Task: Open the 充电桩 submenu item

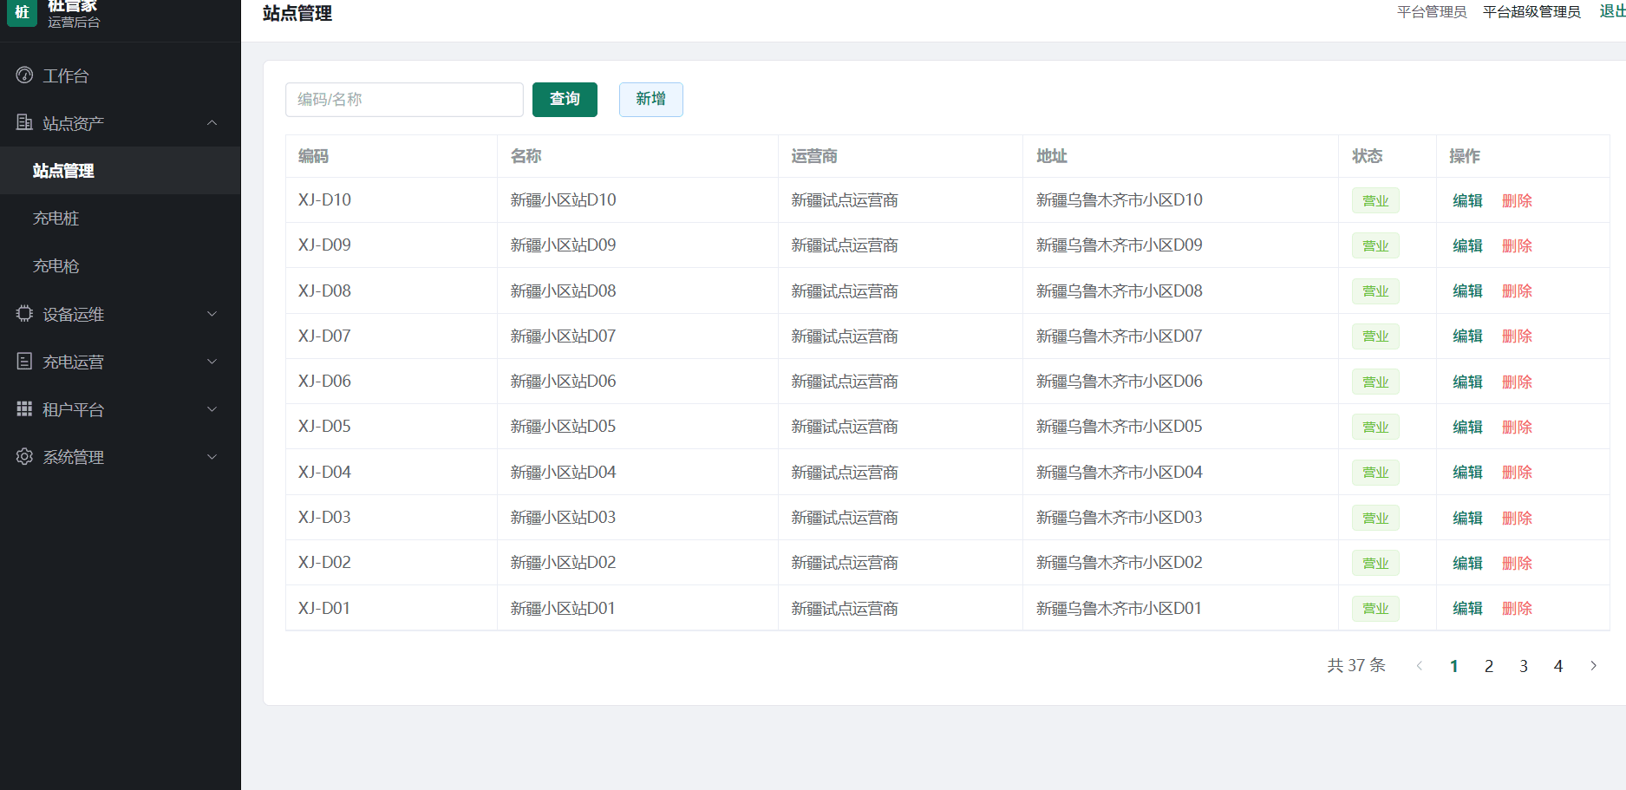Action: pos(121,219)
